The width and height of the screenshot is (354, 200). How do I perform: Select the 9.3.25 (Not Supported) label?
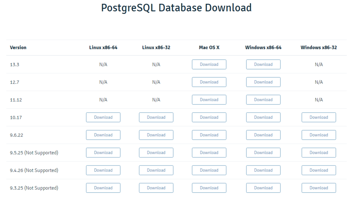coord(34,188)
